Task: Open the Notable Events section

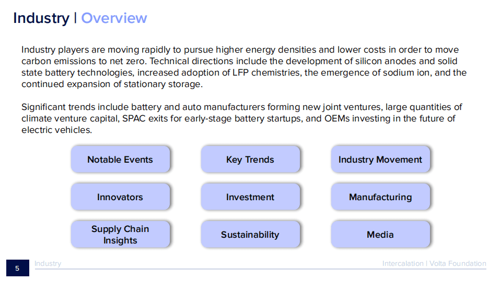Action: [120, 160]
